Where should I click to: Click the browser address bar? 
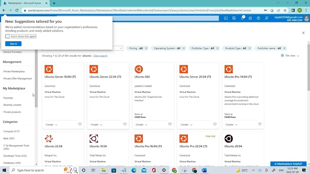coord(139,10)
